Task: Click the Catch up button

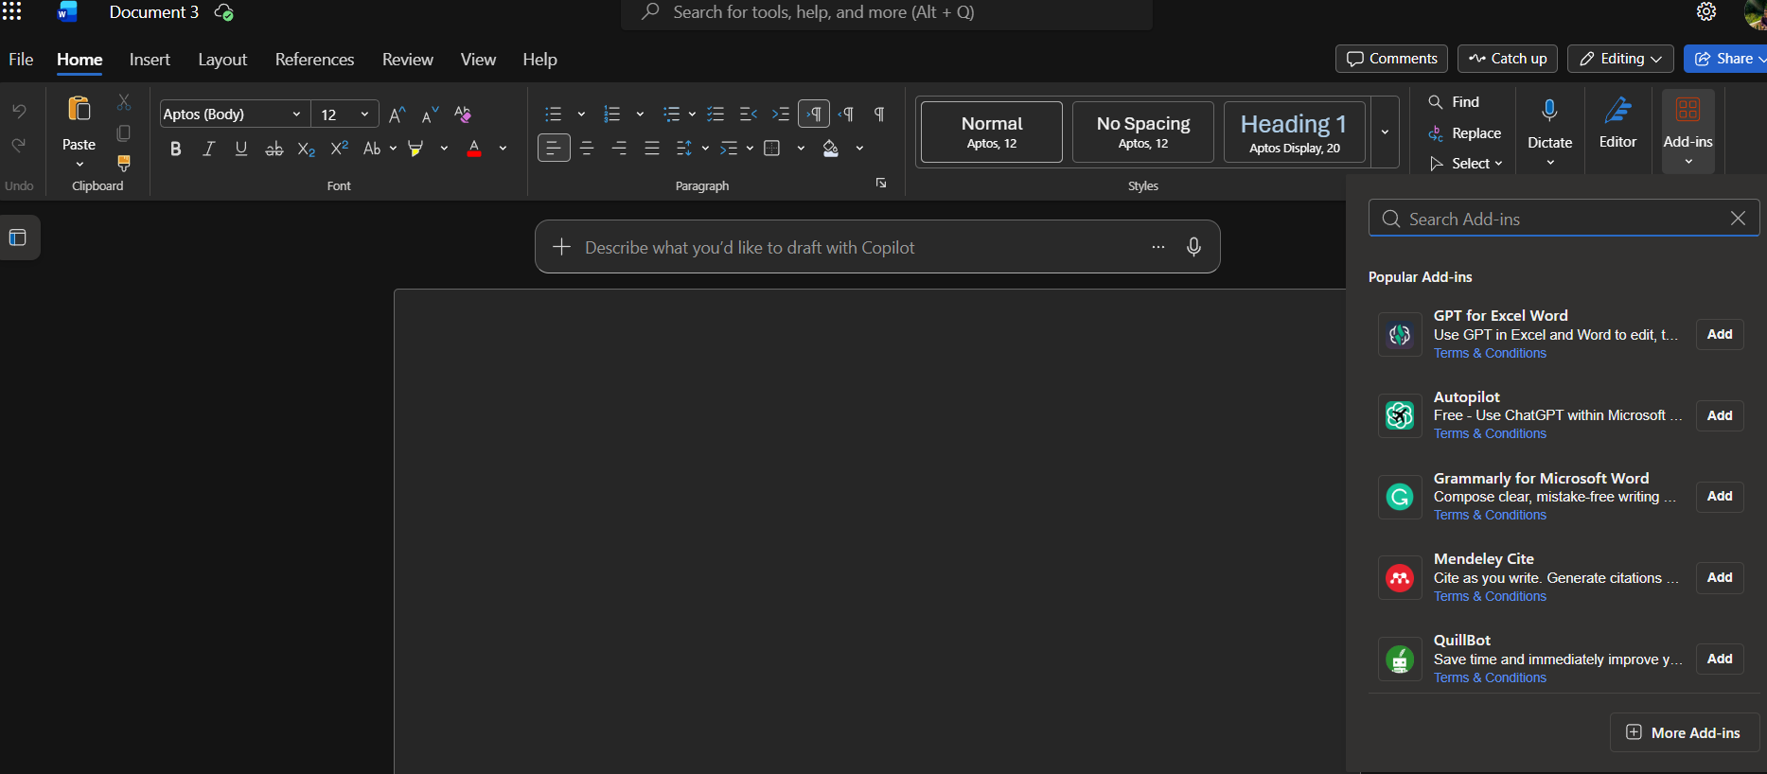Action: click(1508, 59)
